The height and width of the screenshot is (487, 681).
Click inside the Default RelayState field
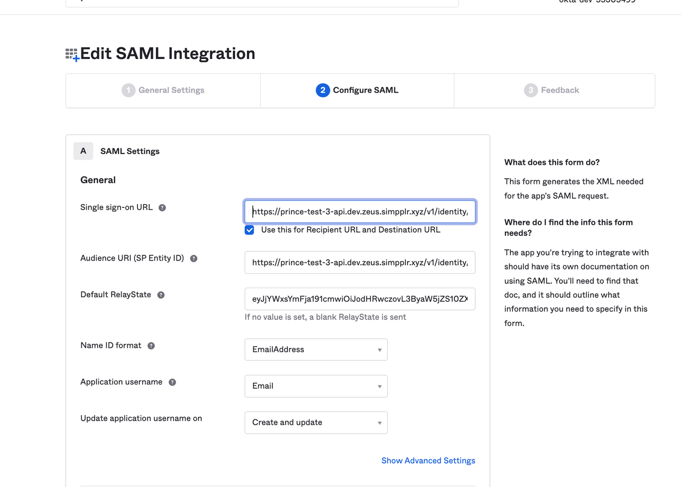click(x=360, y=299)
